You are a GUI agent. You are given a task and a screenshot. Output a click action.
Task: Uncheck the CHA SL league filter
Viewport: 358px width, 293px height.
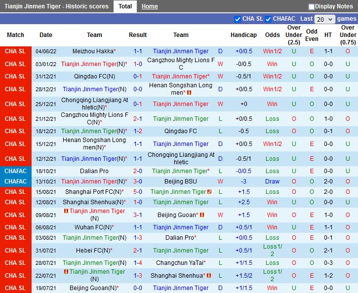238,19
